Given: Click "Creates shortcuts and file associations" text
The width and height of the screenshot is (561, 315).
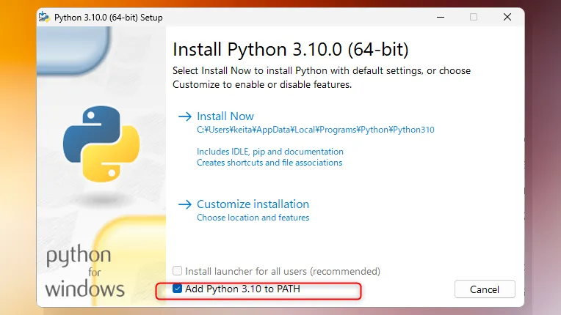Looking at the screenshot, I should (269, 163).
